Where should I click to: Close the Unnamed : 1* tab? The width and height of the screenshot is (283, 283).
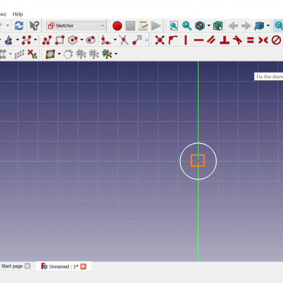click(83, 266)
